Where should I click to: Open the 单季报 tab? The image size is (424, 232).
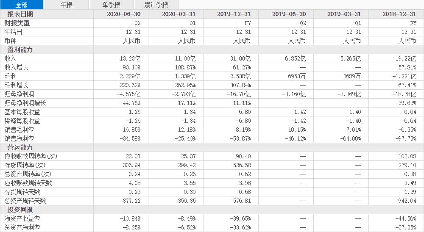coord(112,5)
